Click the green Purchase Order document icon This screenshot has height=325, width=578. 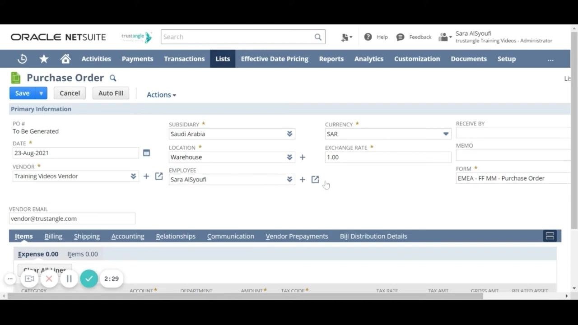pyautogui.click(x=16, y=78)
